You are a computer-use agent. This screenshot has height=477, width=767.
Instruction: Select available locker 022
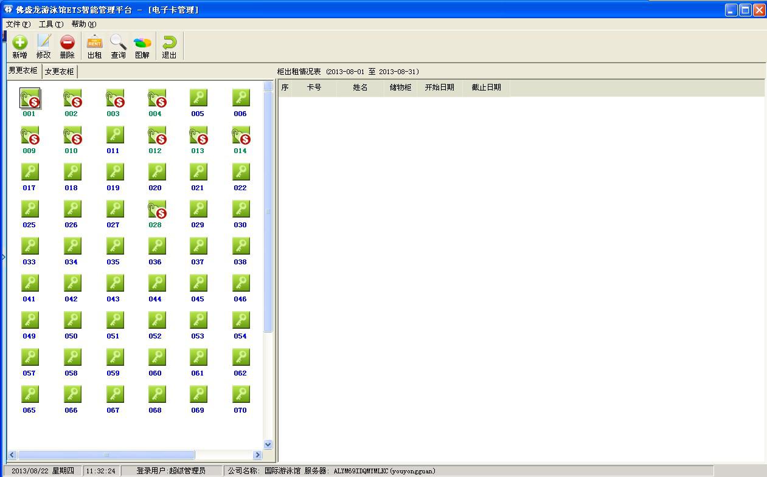pos(241,172)
